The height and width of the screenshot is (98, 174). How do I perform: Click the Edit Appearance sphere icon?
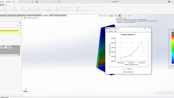(x=123, y=16)
